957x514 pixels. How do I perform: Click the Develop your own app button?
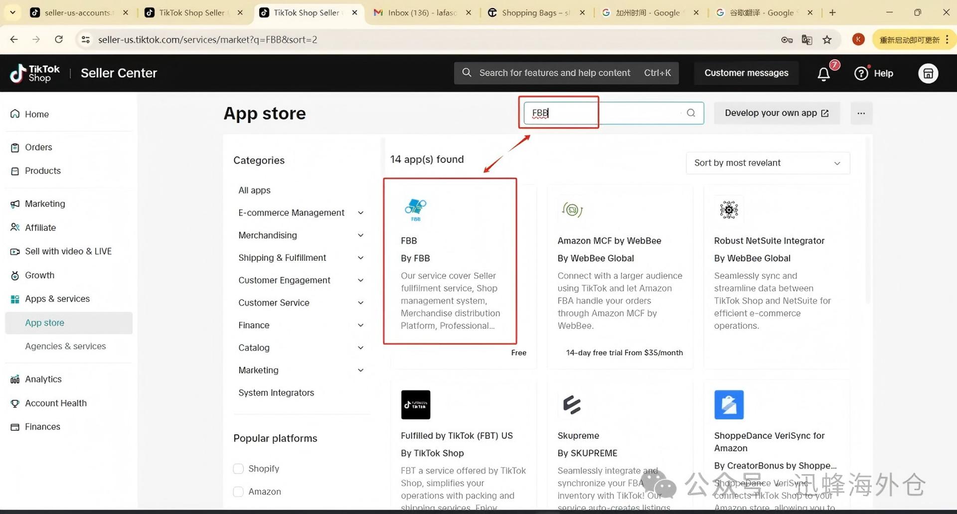pyautogui.click(x=776, y=113)
